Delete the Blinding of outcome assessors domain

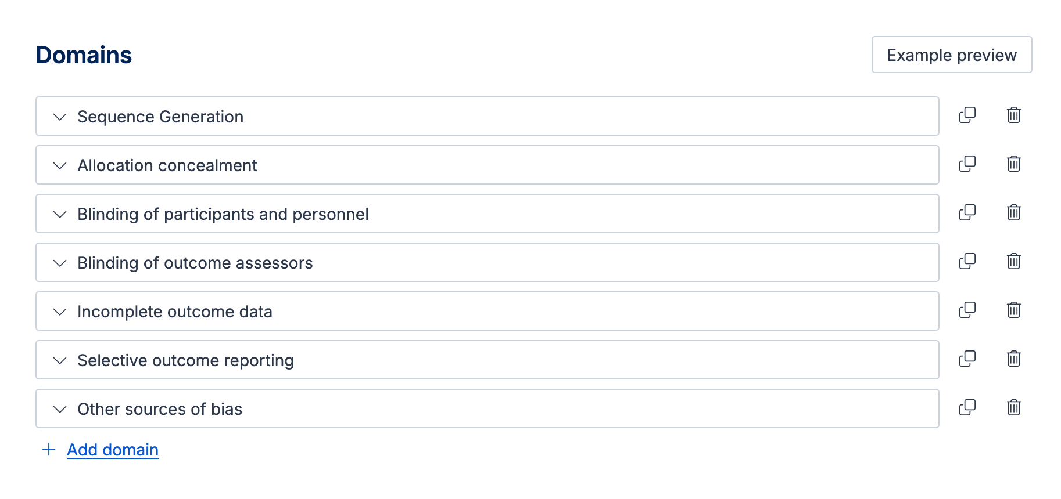click(x=1013, y=262)
